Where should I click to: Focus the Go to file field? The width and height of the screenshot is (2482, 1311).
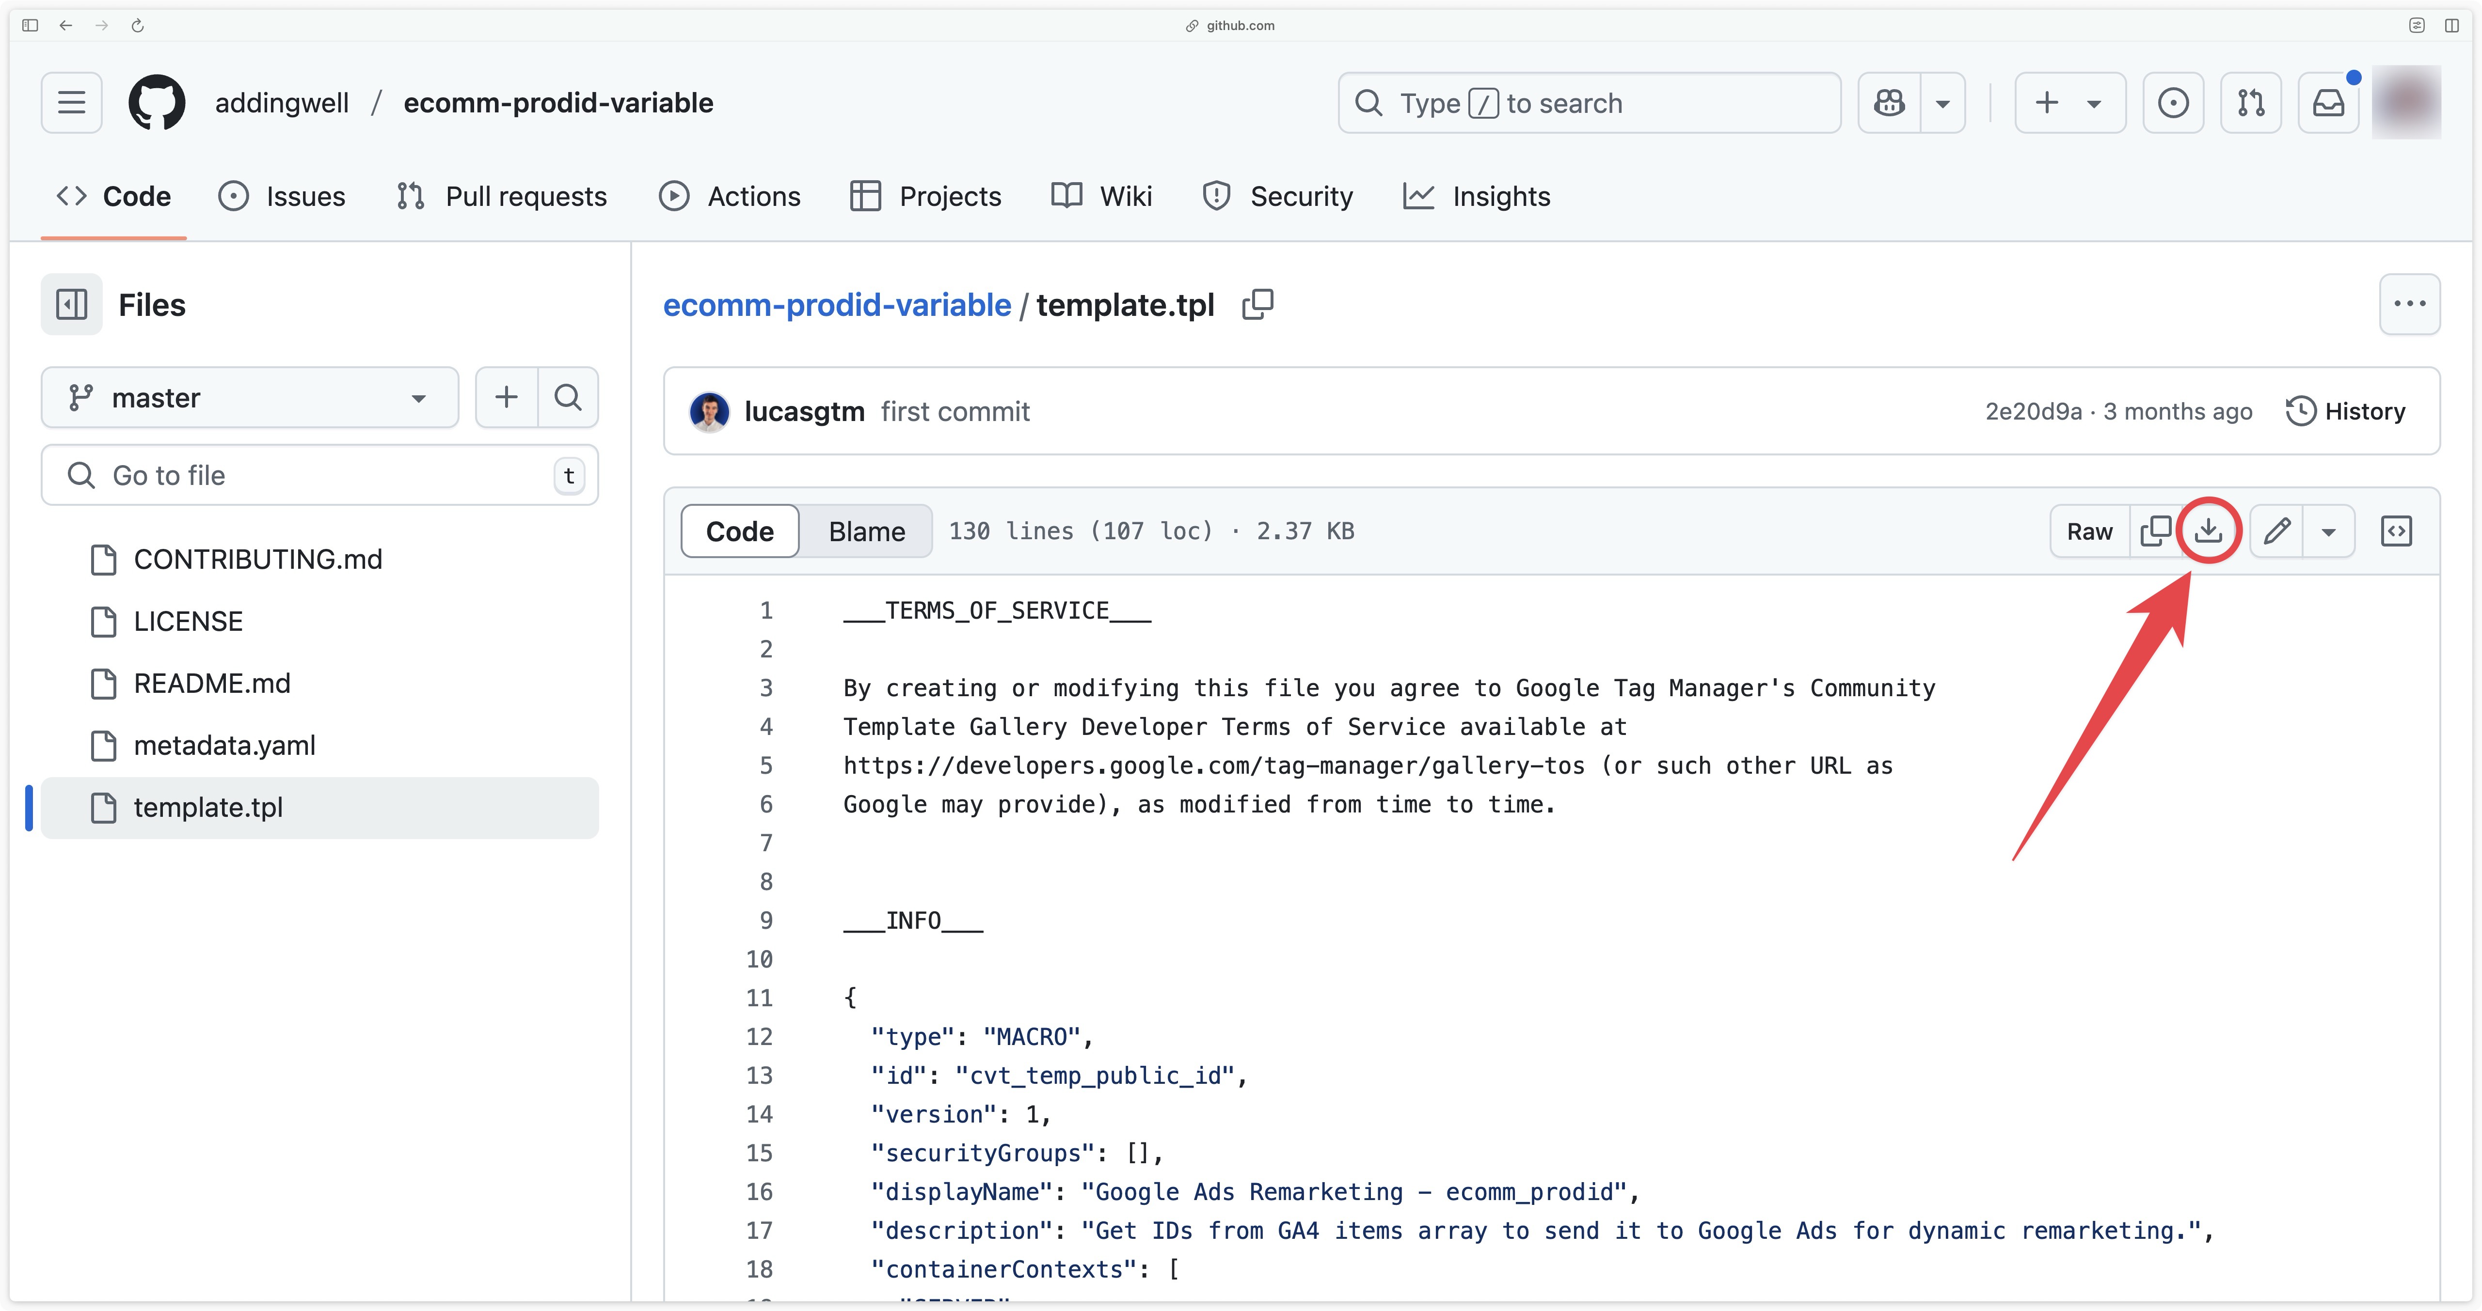[x=320, y=475]
